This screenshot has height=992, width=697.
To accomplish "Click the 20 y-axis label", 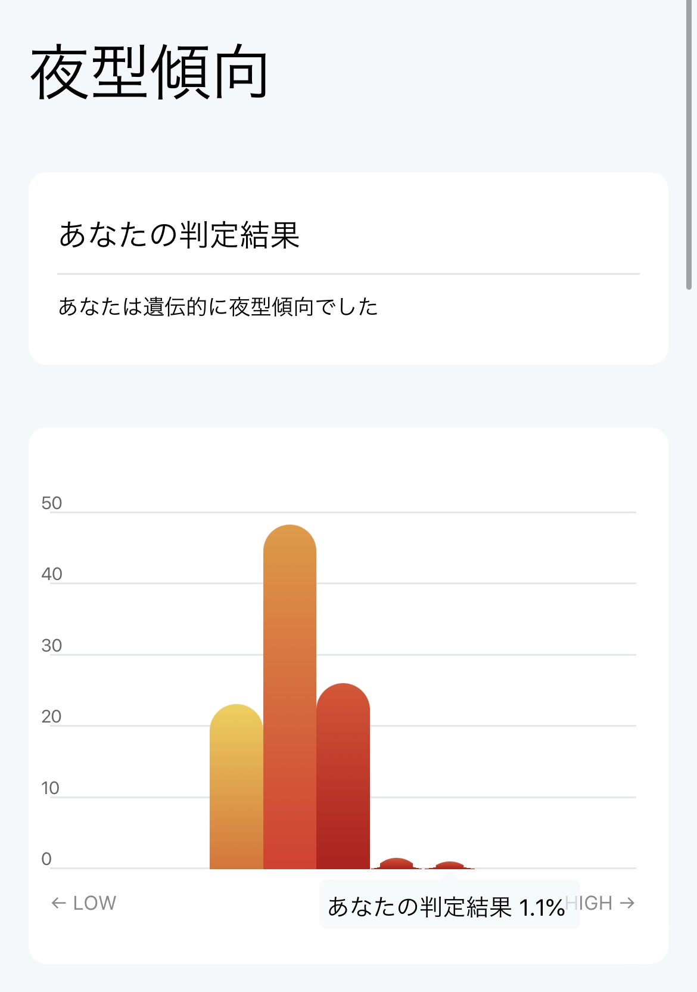I will pos(52,717).
